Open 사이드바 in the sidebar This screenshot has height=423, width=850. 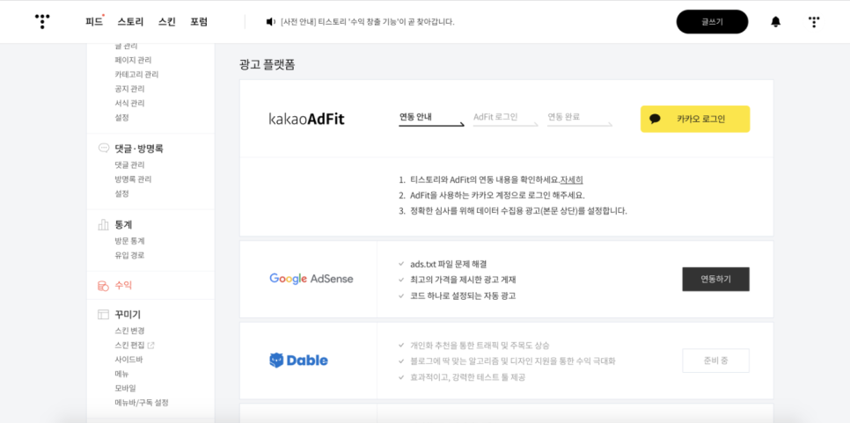pos(128,360)
